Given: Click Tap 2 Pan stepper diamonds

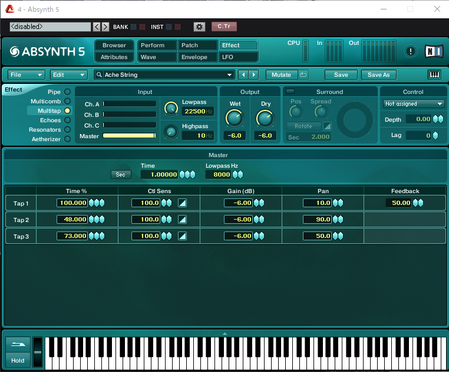Looking at the screenshot, I should (338, 220).
